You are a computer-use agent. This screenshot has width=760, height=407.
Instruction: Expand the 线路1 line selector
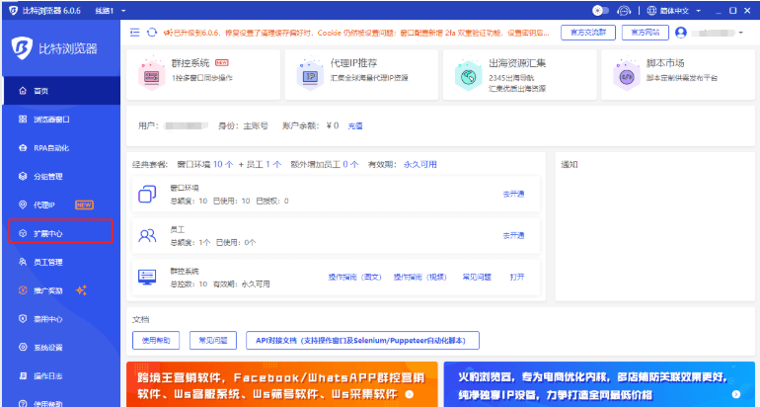click(x=110, y=10)
